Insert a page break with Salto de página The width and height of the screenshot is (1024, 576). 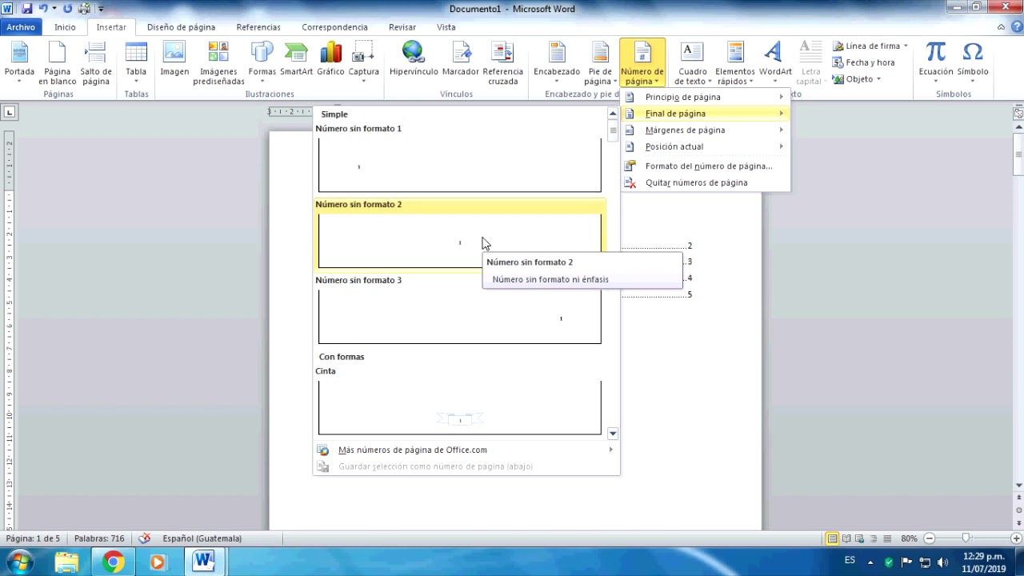click(x=96, y=63)
